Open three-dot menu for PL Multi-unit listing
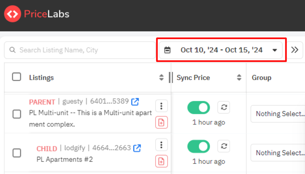 pos(162,106)
